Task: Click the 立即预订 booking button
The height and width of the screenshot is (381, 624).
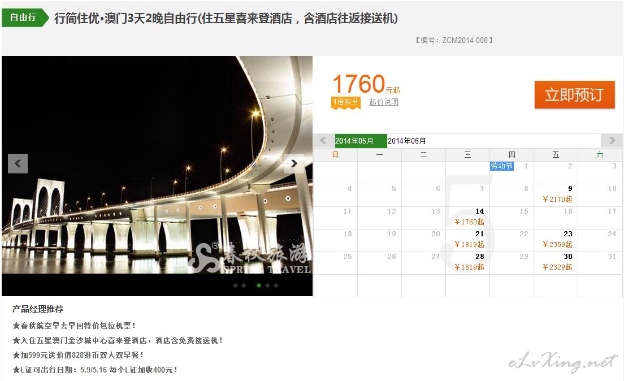Action: (574, 95)
